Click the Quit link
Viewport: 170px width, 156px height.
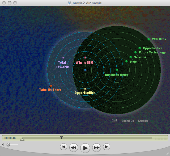pyautogui.click(x=114, y=120)
